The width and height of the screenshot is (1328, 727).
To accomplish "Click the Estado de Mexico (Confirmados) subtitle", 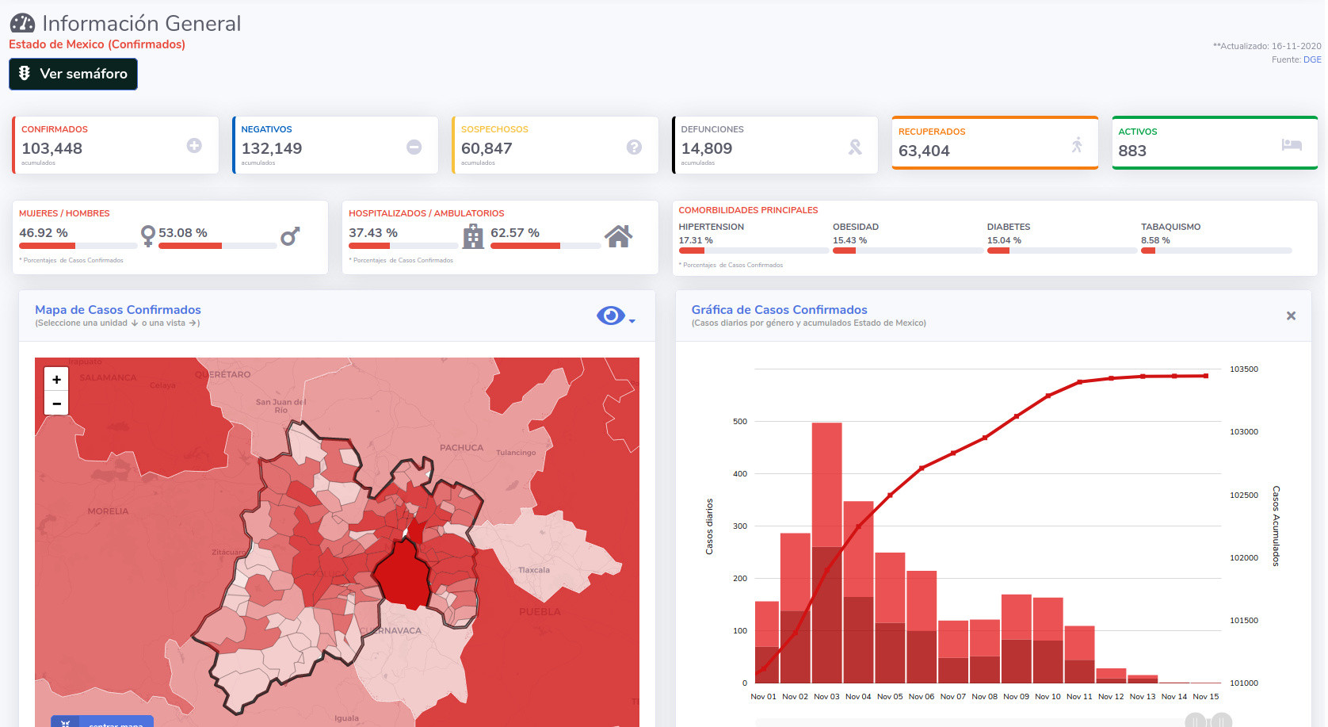I will [x=97, y=44].
